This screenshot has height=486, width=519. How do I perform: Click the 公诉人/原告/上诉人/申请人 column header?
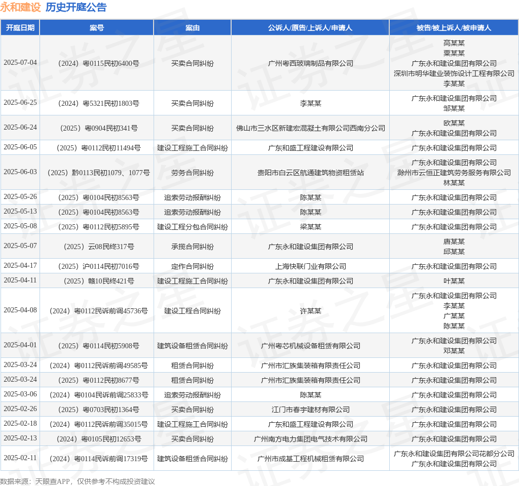pos(310,28)
